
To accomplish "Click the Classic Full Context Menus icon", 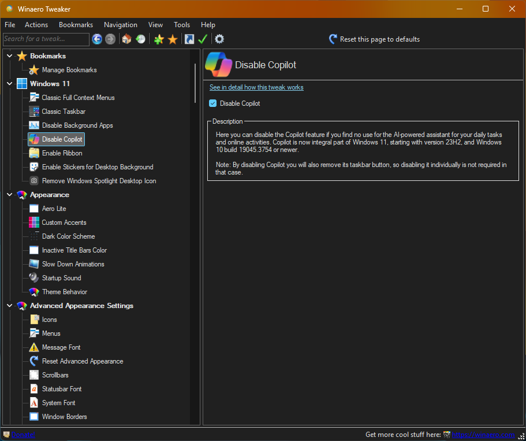I will pyautogui.click(x=34, y=98).
